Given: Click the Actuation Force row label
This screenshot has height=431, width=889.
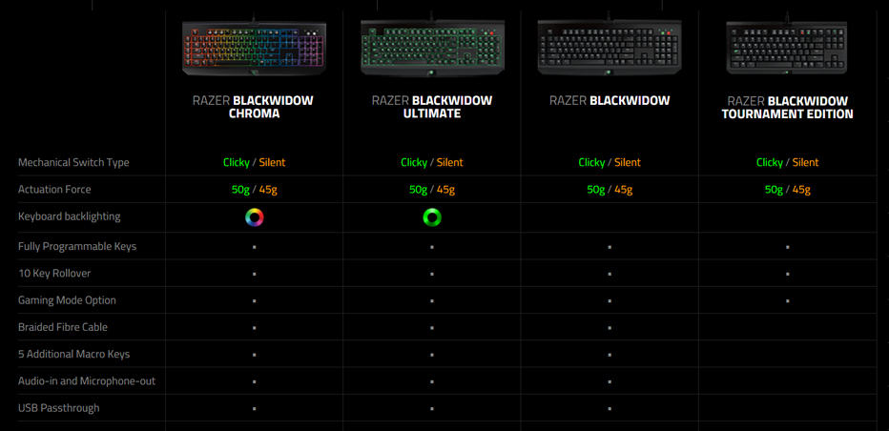Looking at the screenshot, I should 54,190.
